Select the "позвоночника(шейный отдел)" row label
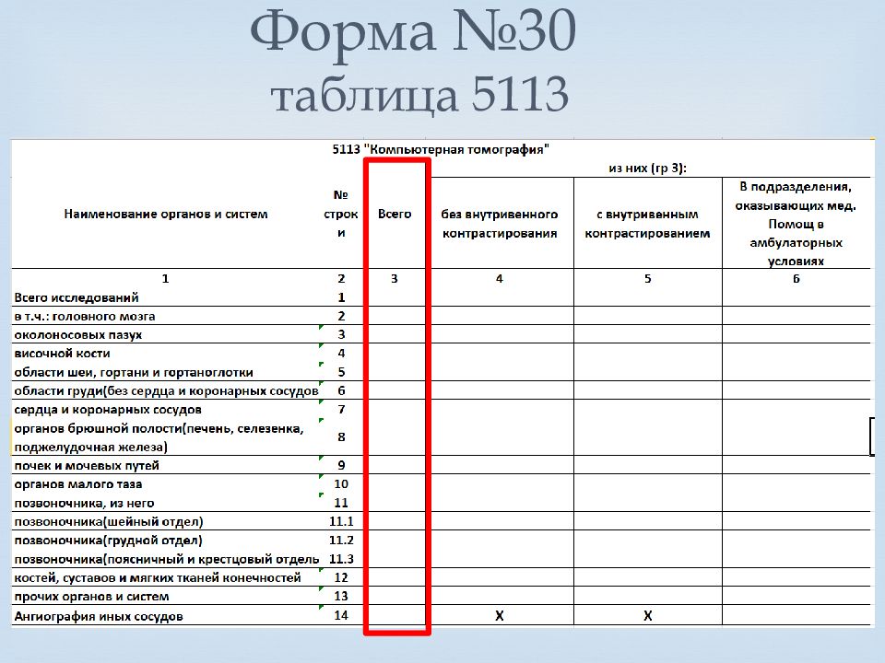The image size is (885, 663). pyautogui.click(x=108, y=522)
